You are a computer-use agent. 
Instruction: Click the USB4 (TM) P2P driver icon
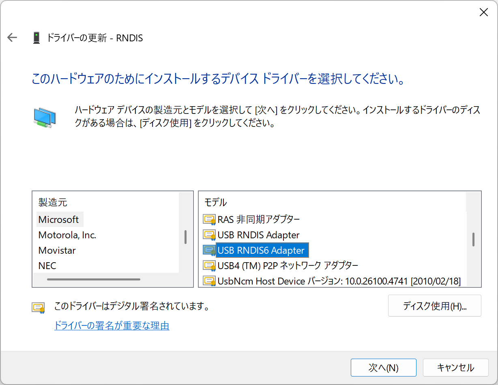209,266
